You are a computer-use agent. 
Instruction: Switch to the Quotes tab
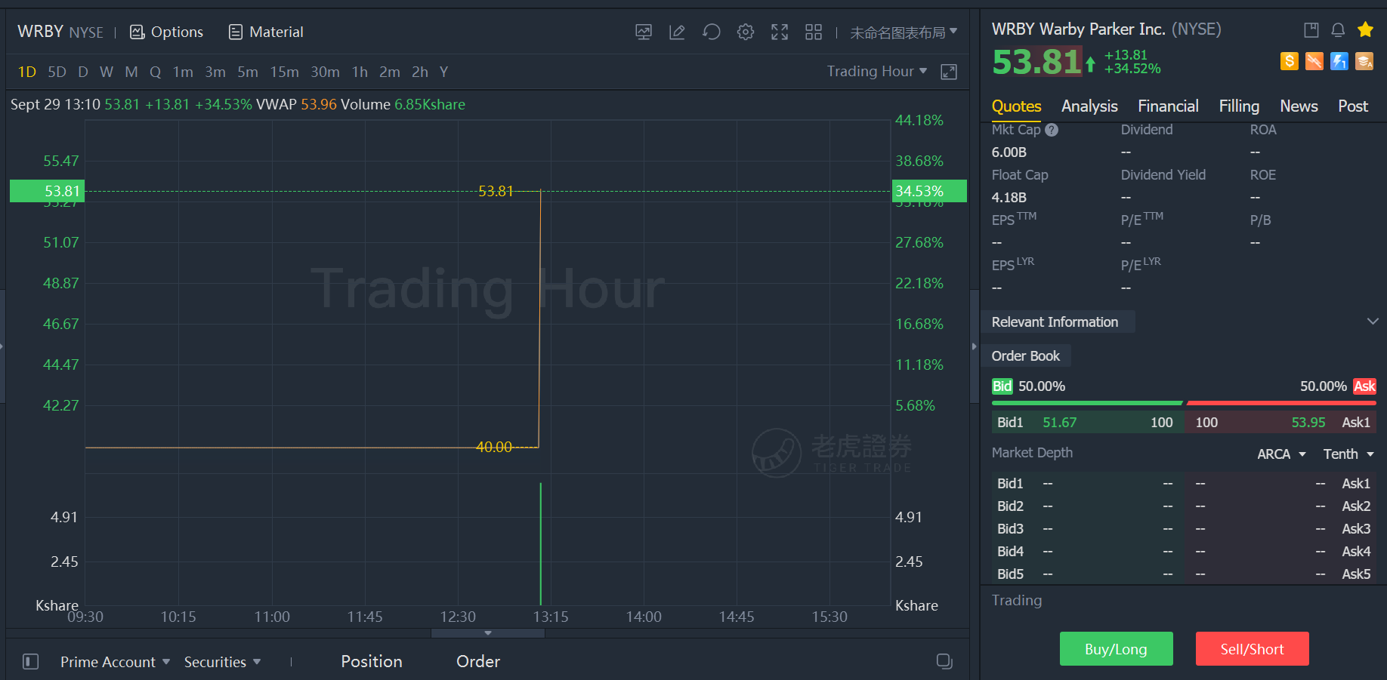[1016, 106]
